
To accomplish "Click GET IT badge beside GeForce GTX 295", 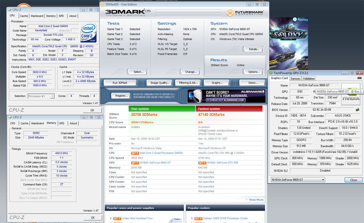I will 202,163.
